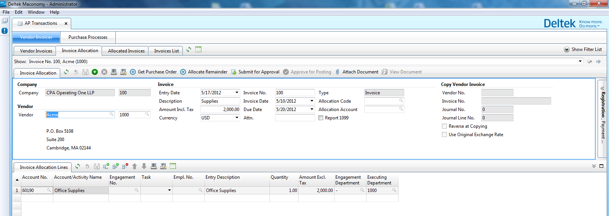
Task: Click the move line up arrow icon
Action: click(x=134, y=166)
